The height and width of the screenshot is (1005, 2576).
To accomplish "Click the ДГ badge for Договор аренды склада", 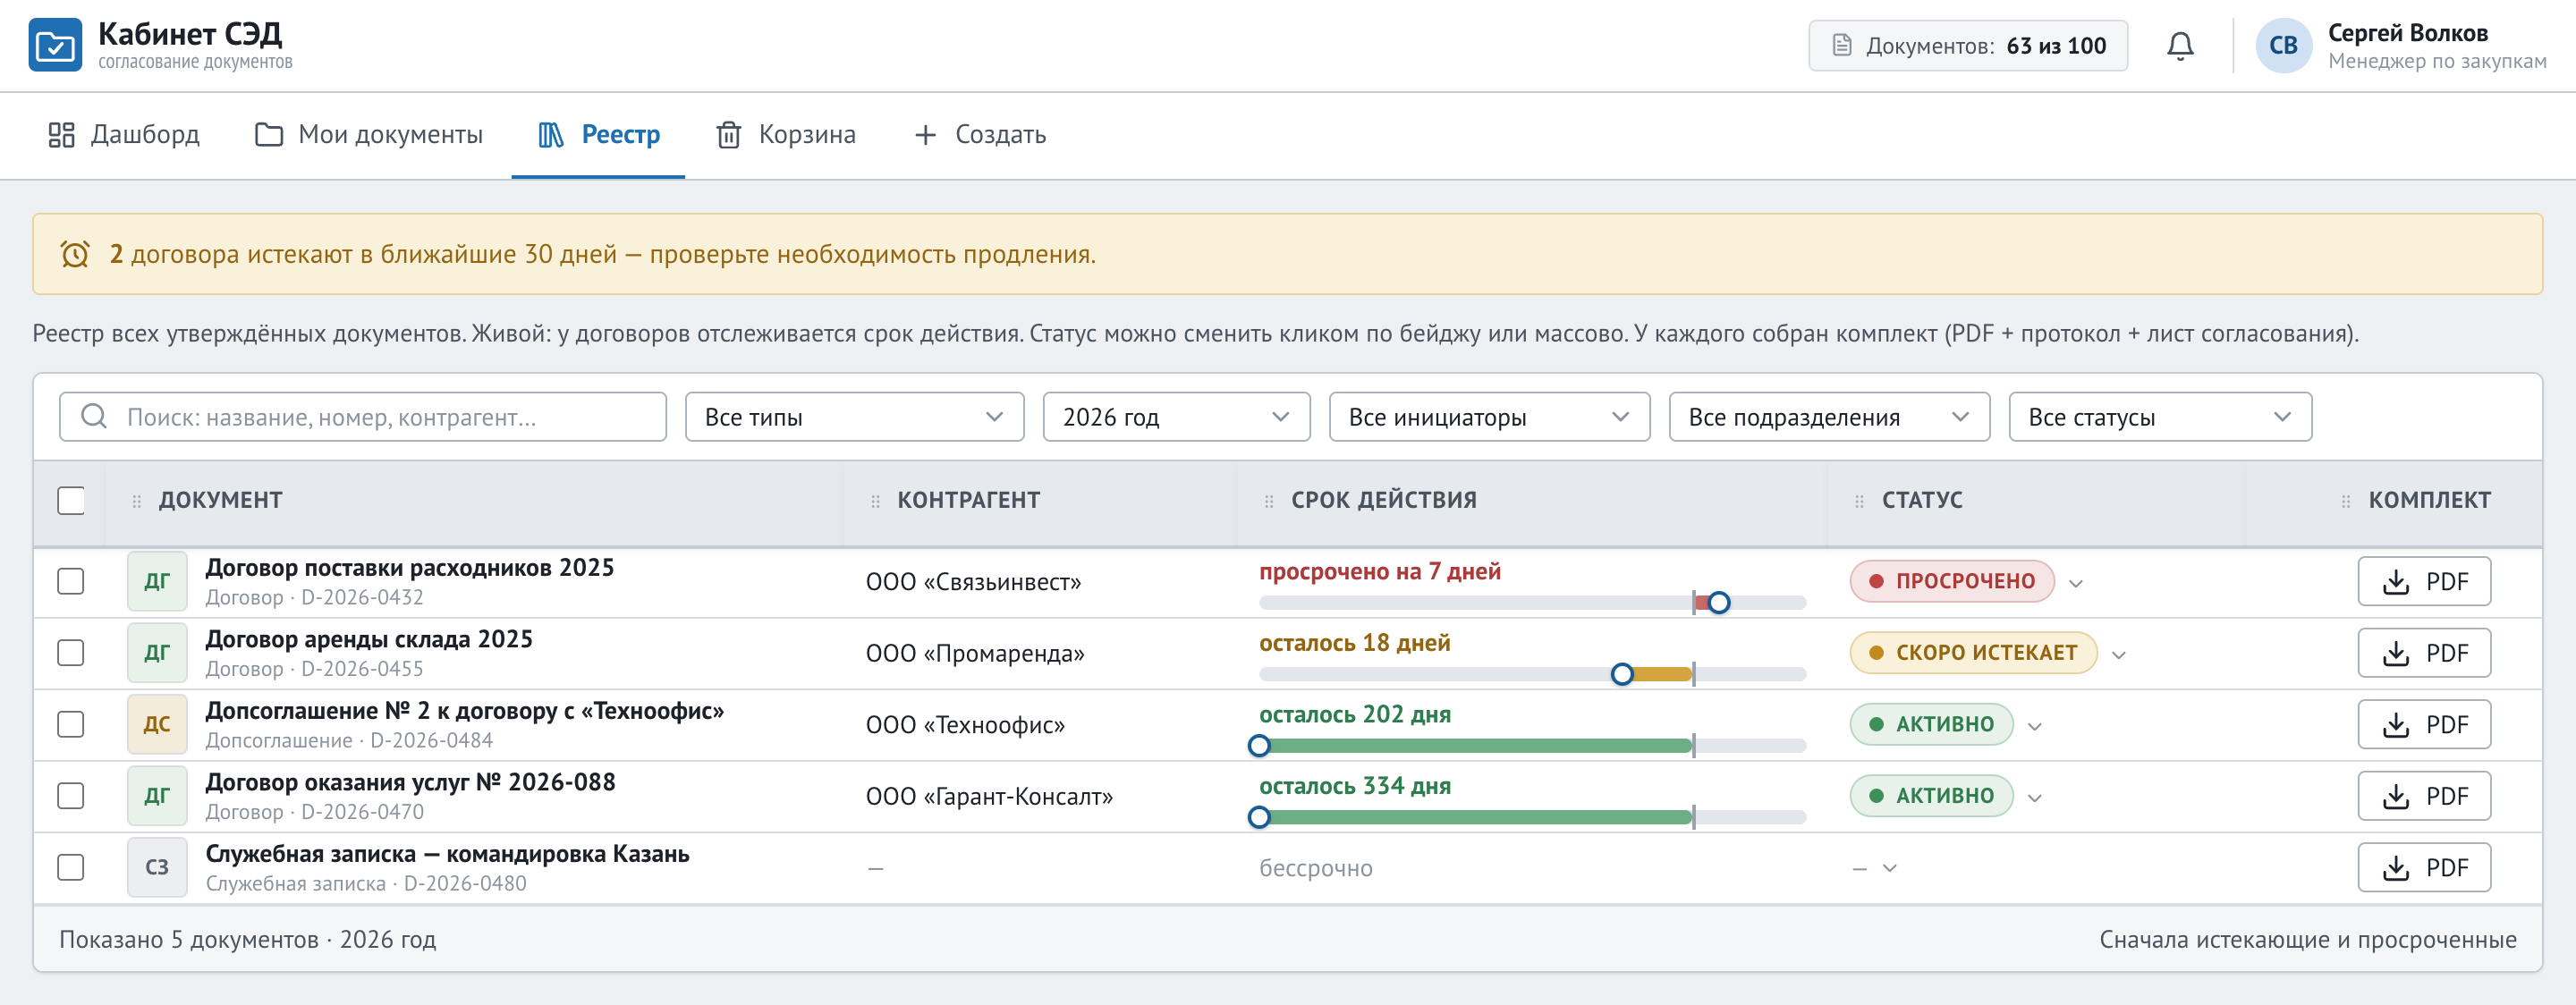I will 157,653.
